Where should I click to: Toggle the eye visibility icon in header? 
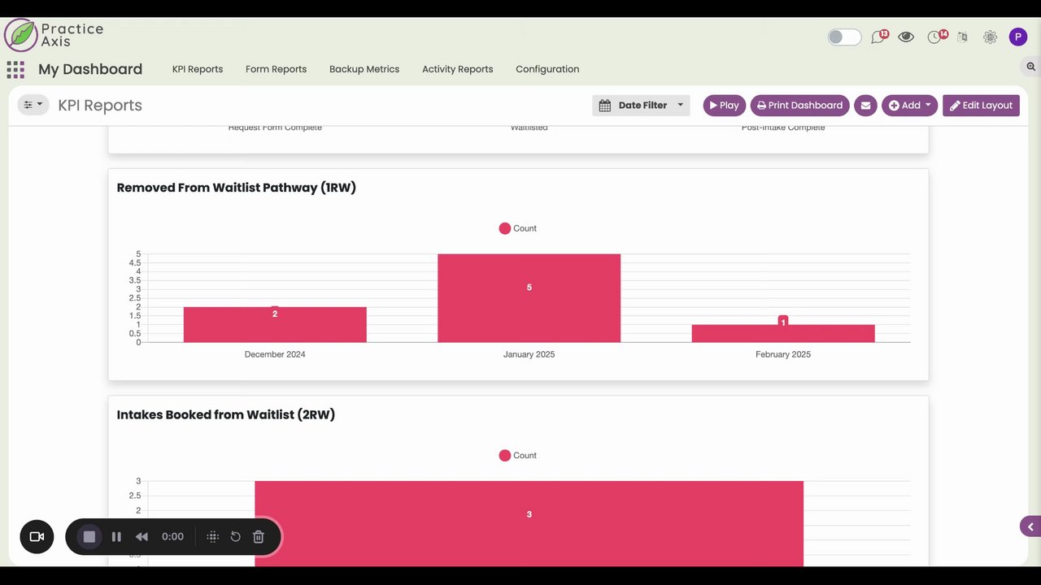(906, 37)
